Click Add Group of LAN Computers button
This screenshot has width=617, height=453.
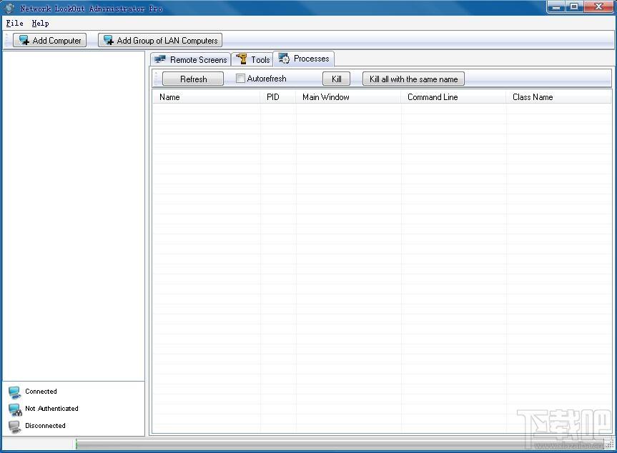click(x=160, y=40)
